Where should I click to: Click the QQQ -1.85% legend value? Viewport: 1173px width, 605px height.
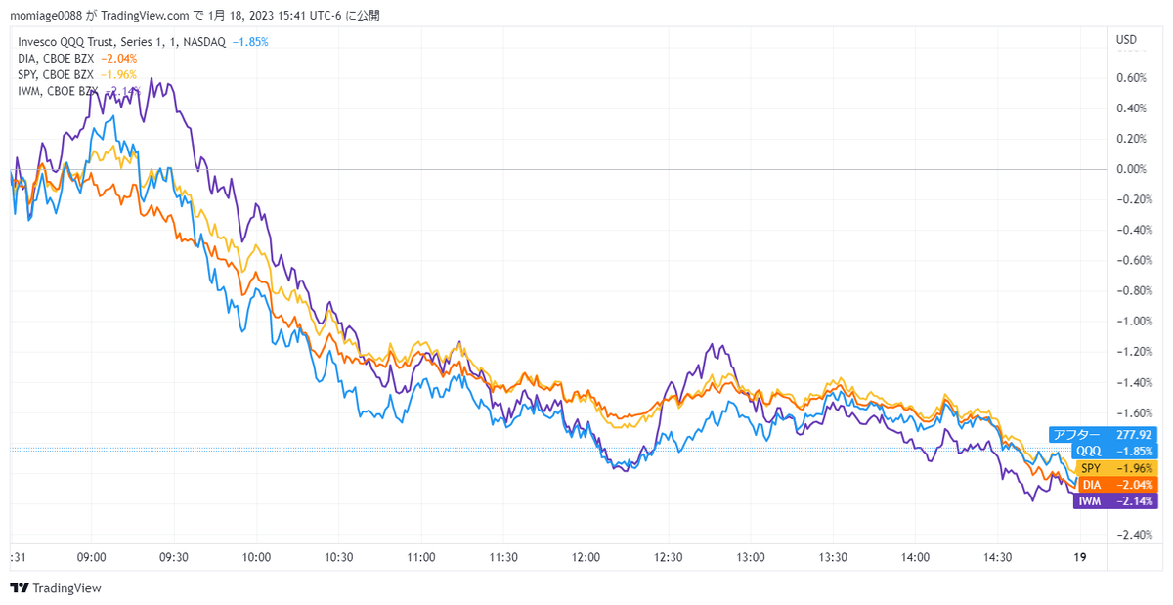point(250,42)
